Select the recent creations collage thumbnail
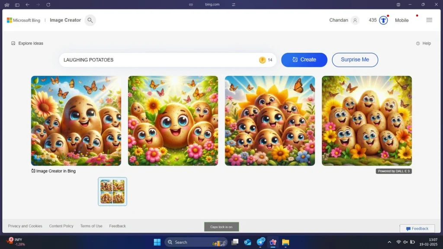The height and width of the screenshot is (249, 443). point(112,192)
